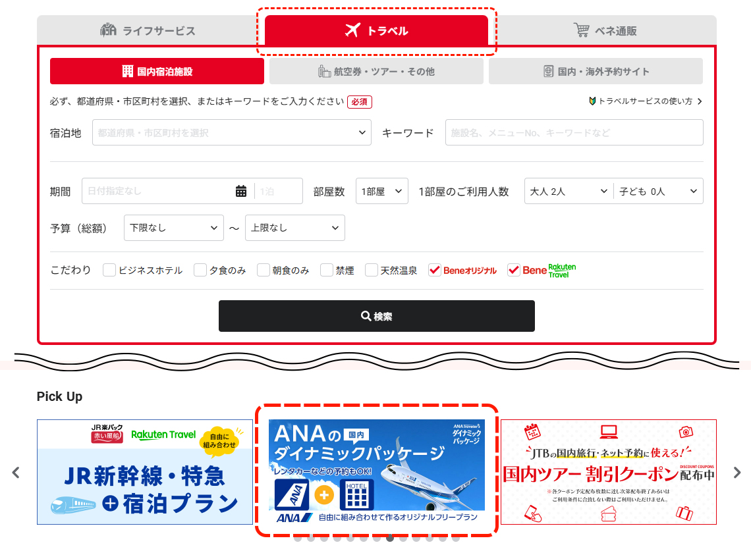Open the 国内・海外予約サイト sub-tab
Image resolution: width=751 pixels, height=553 pixels.
(596, 71)
